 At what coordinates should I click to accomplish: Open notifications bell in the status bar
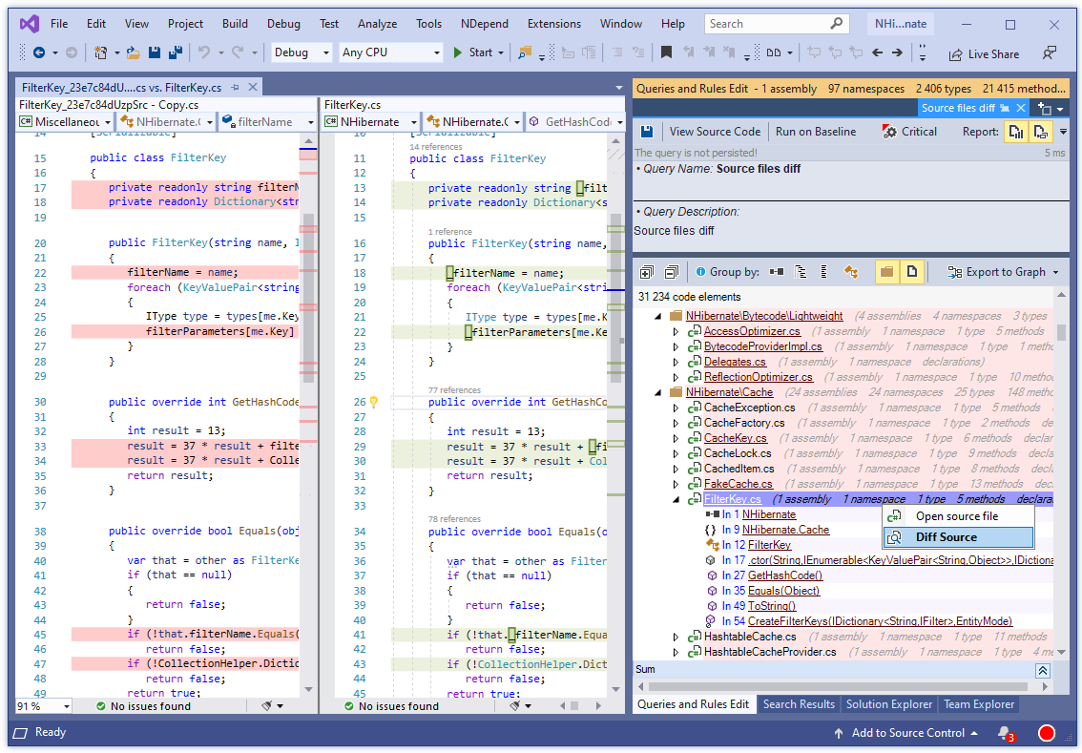(1006, 733)
